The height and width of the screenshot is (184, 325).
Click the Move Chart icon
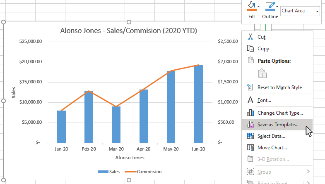coord(250,147)
